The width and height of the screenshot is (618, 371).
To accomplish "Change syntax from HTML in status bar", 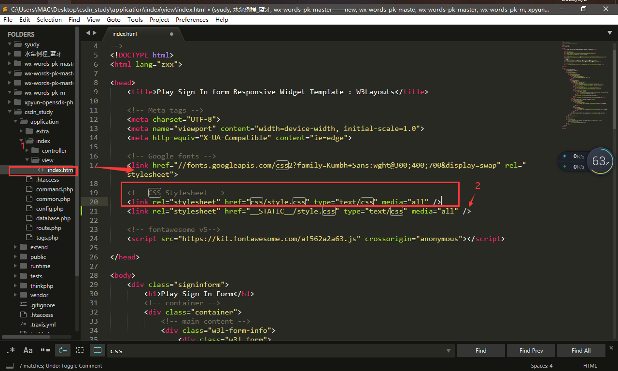I will tap(590, 366).
